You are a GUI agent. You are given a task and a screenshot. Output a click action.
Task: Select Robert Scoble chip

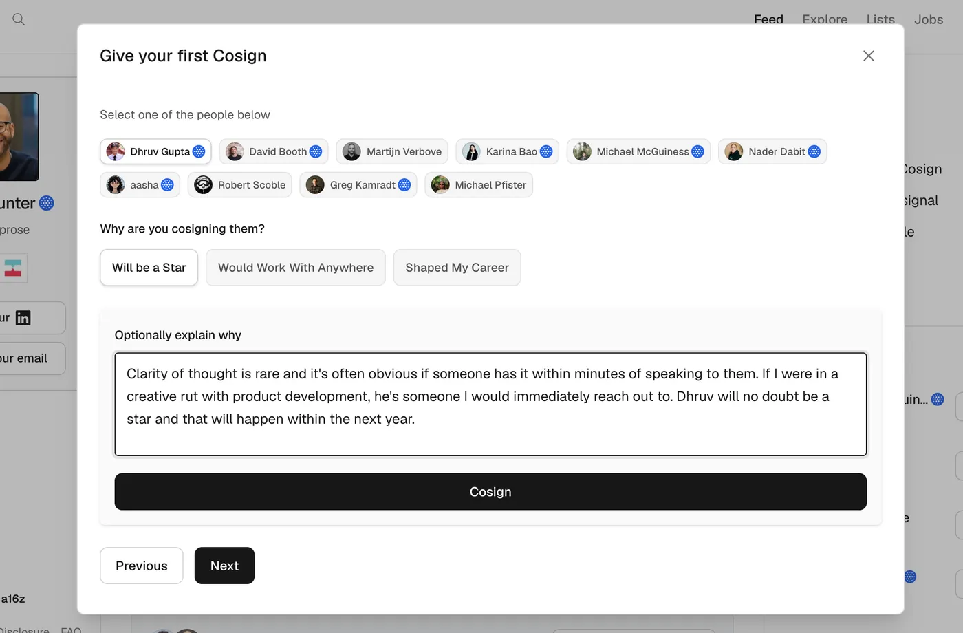[x=240, y=184]
